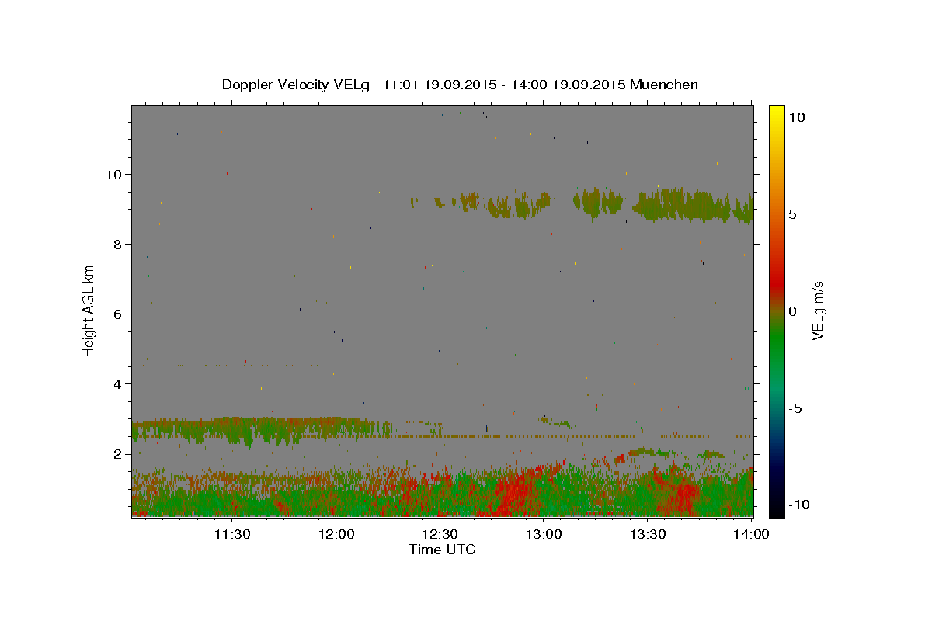
Task: Click the colorbar value '0'
Action: click(x=793, y=311)
